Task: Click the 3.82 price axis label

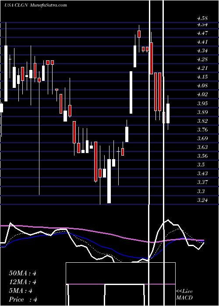Action: coord(202,121)
